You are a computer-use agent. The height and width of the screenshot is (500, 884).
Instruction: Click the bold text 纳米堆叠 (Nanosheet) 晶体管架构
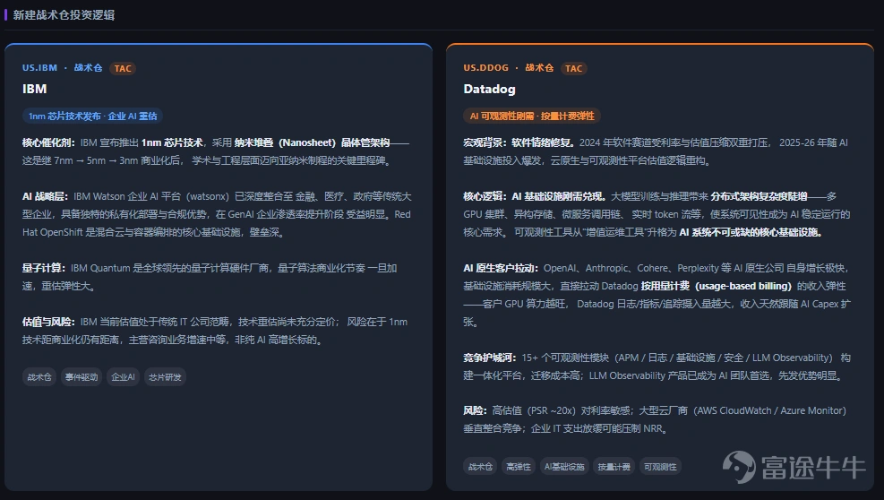point(313,142)
